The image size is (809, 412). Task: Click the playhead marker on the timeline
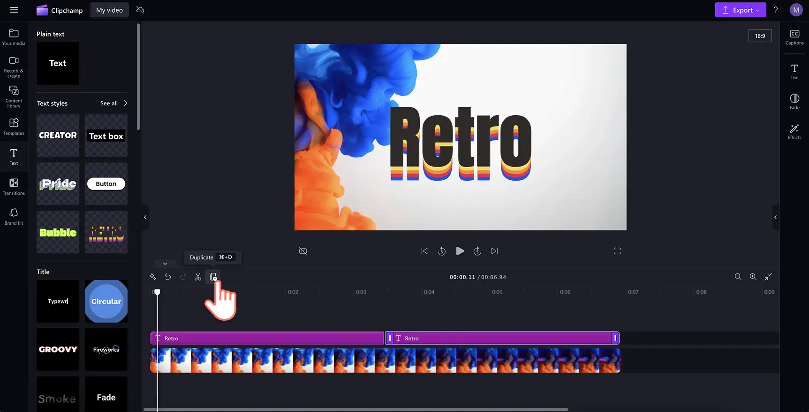tap(157, 292)
